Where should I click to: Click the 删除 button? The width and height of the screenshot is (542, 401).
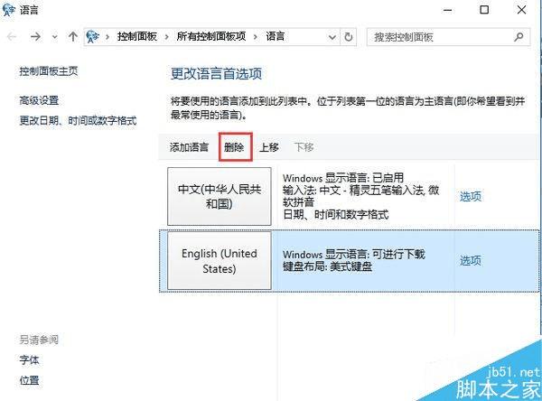point(234,147)
